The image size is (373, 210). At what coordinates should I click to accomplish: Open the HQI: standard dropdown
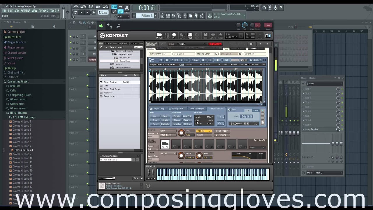[222, 135]
